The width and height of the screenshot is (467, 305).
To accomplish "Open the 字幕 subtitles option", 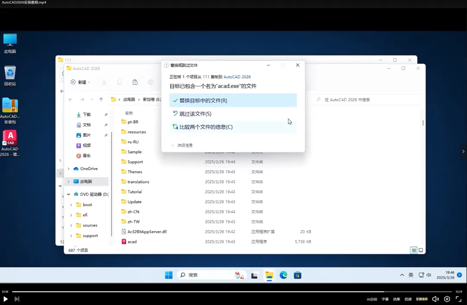I will (x=385, y=299).
